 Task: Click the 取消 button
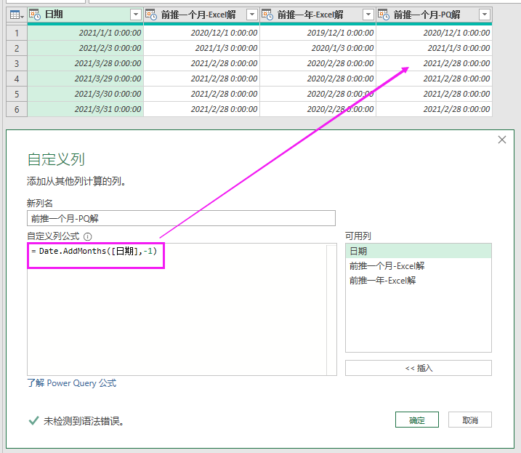[470, 420]
